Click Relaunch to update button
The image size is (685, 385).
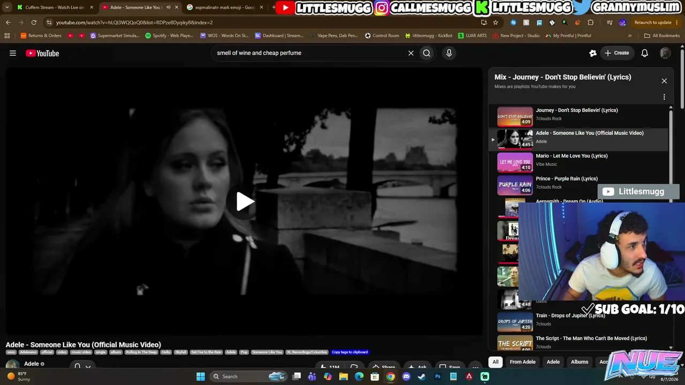tap(653, 22)
